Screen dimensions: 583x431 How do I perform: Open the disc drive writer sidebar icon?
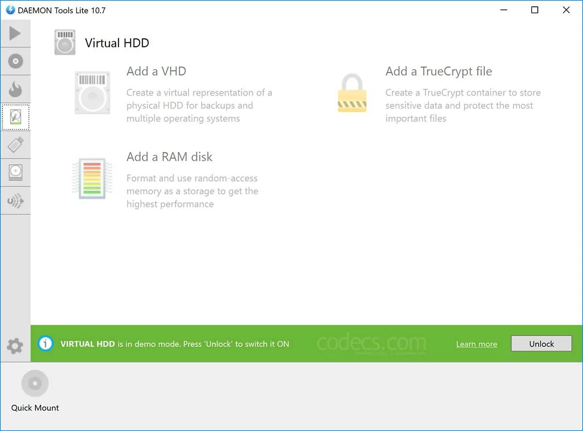pos(15,172)
